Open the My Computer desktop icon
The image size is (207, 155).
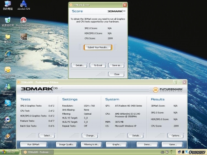pyautogui.click(x=8, y=5)
